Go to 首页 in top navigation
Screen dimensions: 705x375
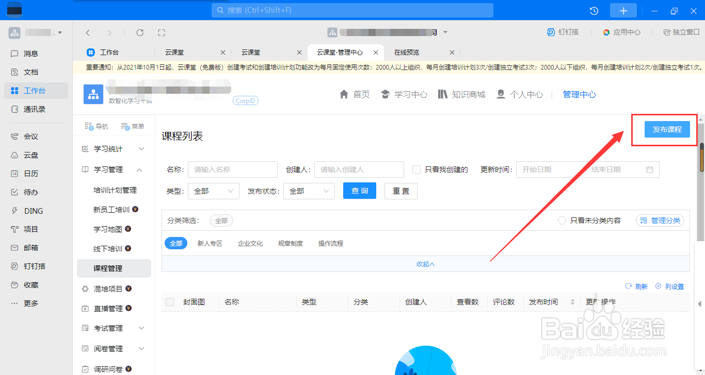[355, 94]
